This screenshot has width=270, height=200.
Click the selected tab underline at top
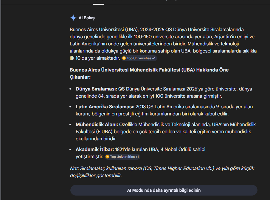click(x=99, y=4)
